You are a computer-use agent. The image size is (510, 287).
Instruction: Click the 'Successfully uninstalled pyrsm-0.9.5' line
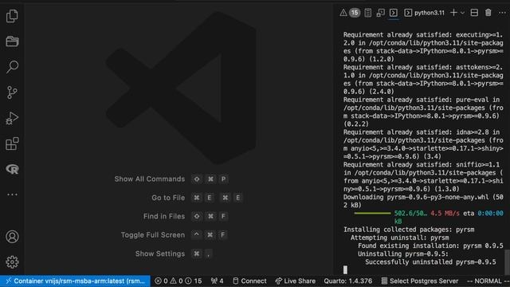[430, 262]
